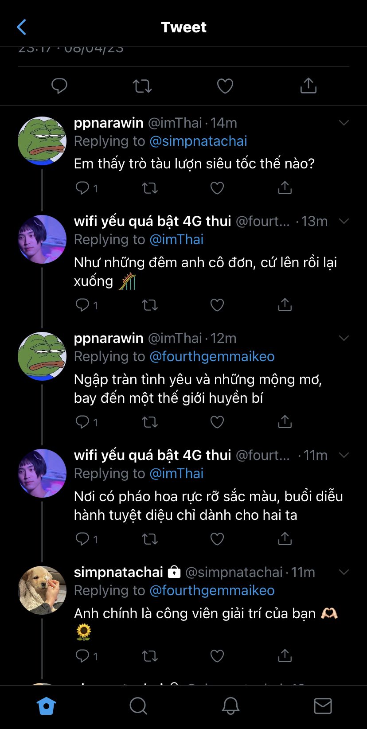The image size is (367, 729).
Task: Tap the back arrow in the header
Action: tap(21, 27)
